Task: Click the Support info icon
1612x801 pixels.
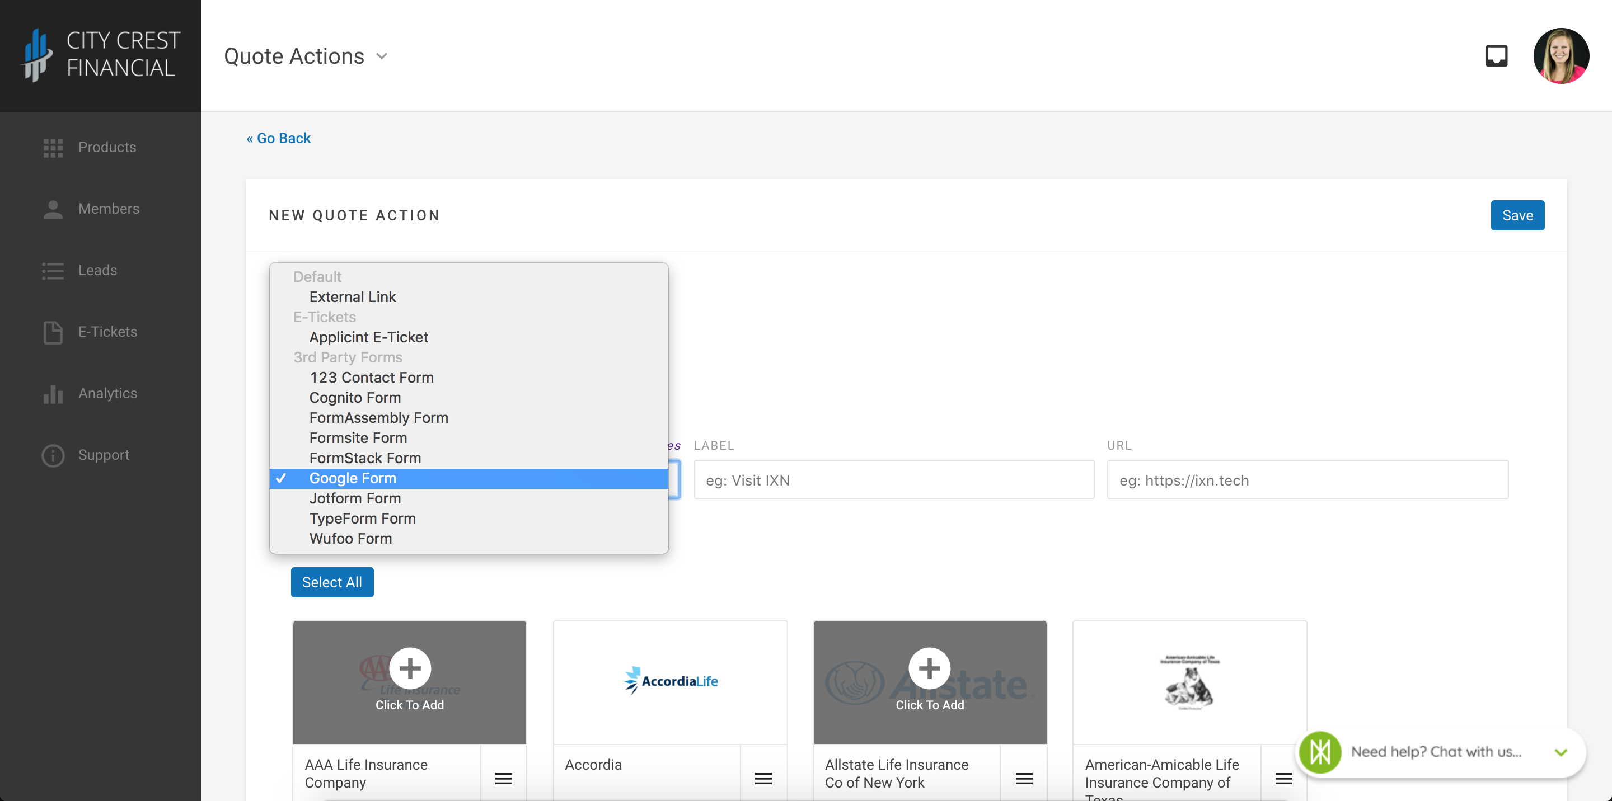Action: [x=53, y=455]
